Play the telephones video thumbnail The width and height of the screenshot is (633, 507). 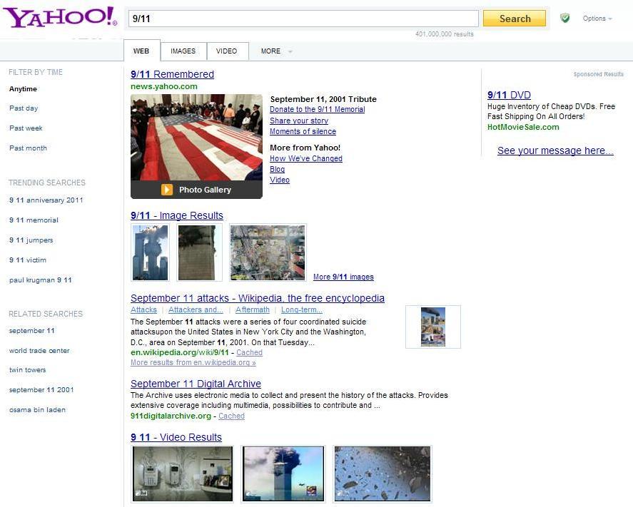point(183,473)
